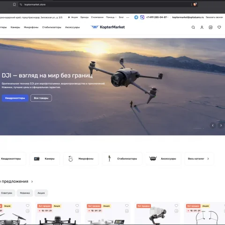Open Микрофоны category tile
The height and width of the screenshot is (225, 225).
click(81, 159)
